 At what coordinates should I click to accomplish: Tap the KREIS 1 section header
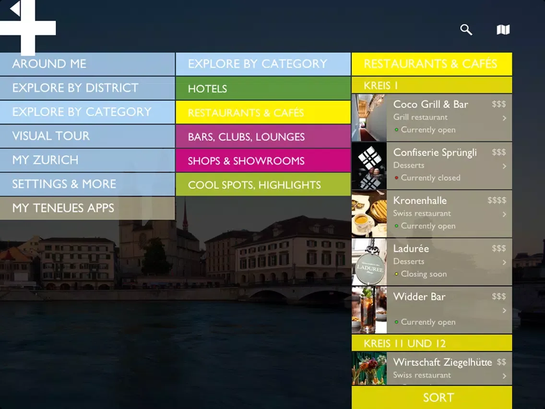coord(432,85)
